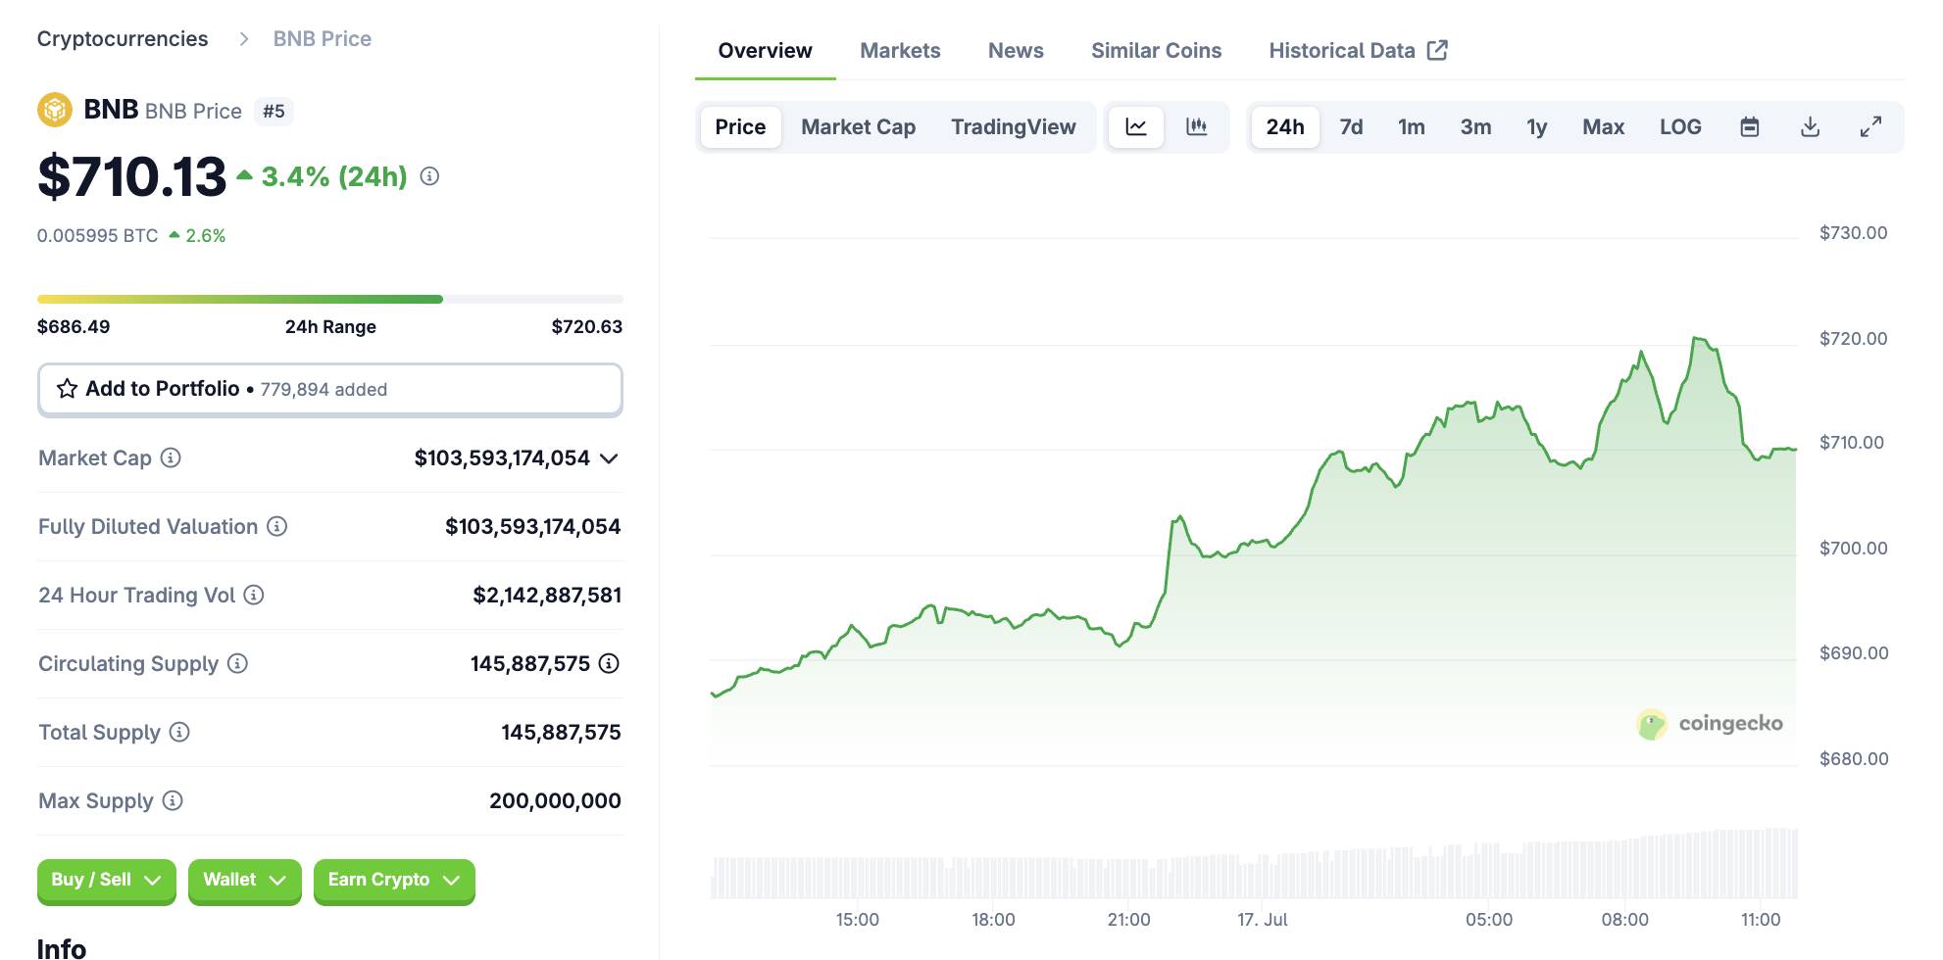Click the external link icon by Historical Data
The height and width of the screenshot is (960, 1943).
point(1437,50)
